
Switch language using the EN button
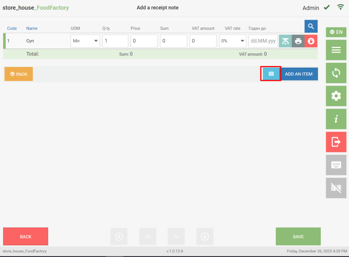coord(336,32)
